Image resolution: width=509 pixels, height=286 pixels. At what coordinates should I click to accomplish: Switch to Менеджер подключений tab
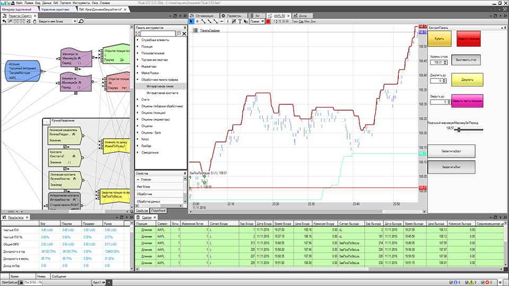pos(18,10)
